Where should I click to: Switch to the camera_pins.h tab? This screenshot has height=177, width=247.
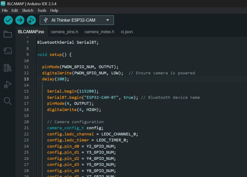pos(64,32)
